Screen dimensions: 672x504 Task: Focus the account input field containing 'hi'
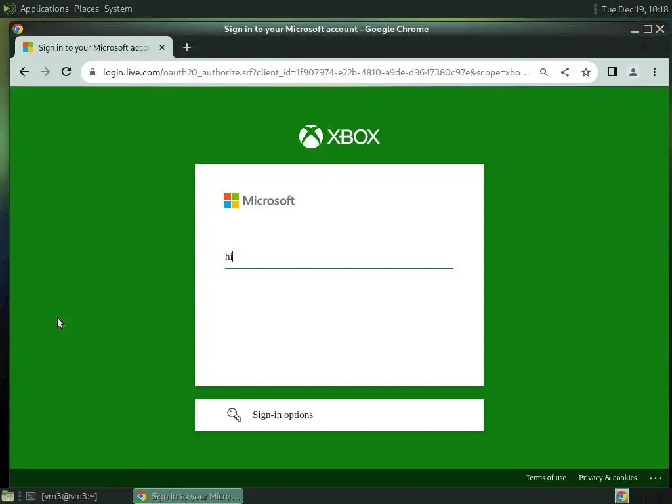tap(339, 257)
